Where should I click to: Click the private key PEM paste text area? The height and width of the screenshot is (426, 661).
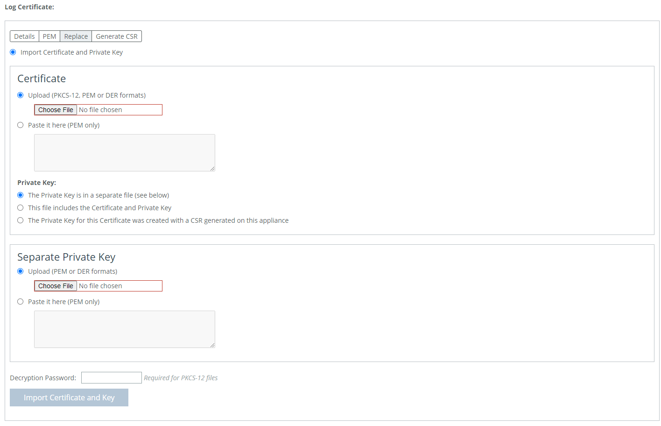pyautogui.click(x=124, y=329)
